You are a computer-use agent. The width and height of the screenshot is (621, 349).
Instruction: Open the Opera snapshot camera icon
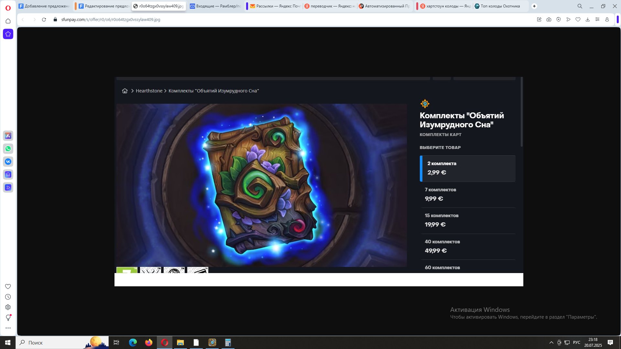[549, 20]
